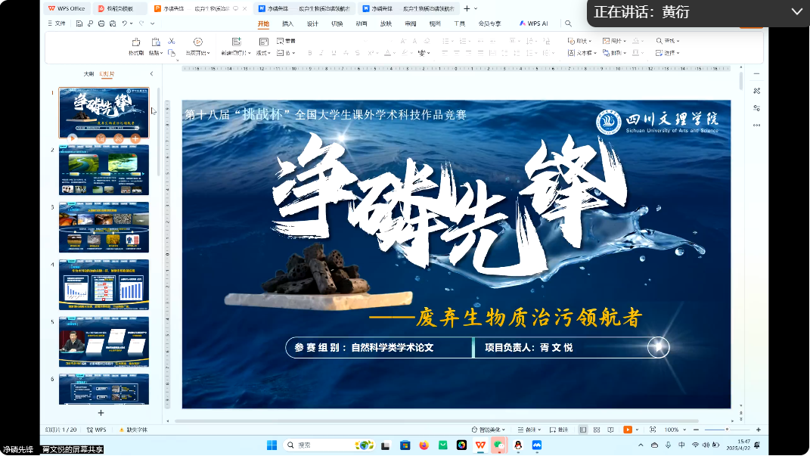Select slide 2 thumbnail
810x456 pixels.
point(104,170)
